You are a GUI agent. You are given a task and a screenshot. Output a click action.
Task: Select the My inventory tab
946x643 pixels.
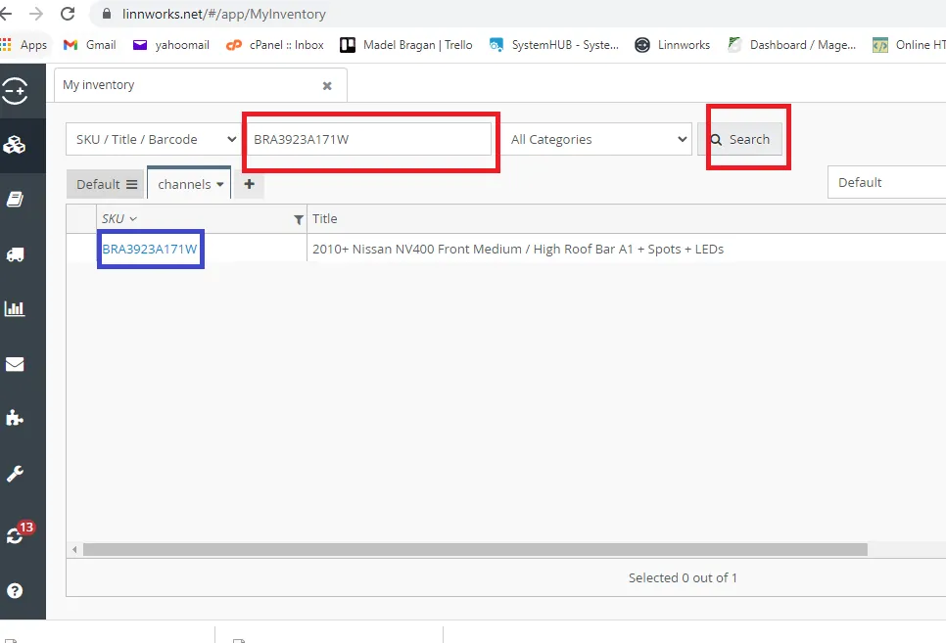tap(201, 85)
